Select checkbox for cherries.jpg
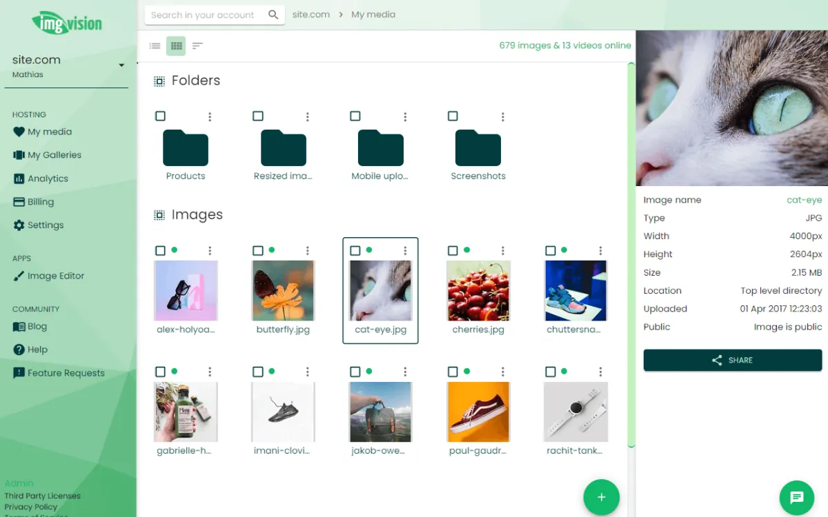 point(453,251)
